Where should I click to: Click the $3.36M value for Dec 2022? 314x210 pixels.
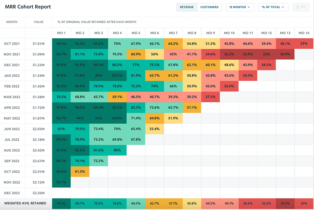[x=38, y=193]
